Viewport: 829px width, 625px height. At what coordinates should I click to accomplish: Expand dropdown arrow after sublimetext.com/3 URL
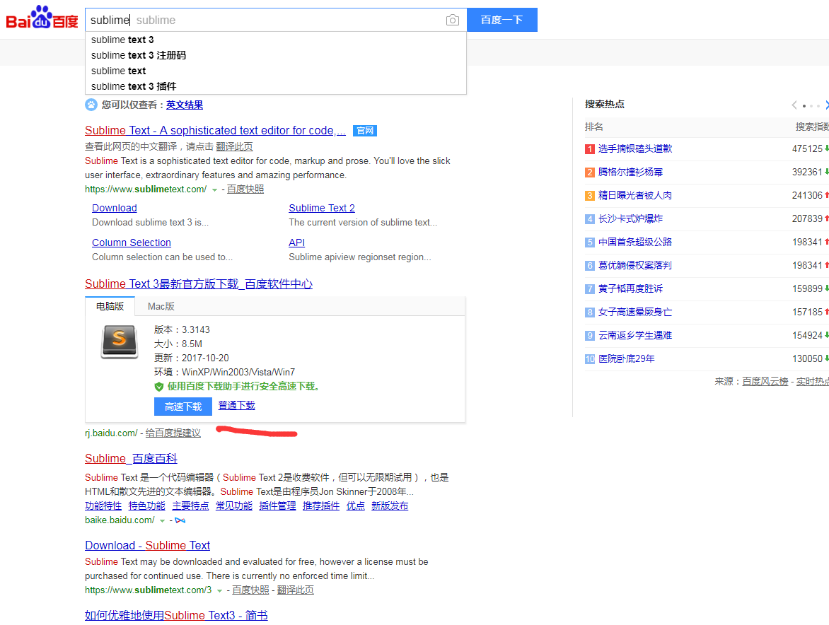pyautogui.click(x=219, y=590)
